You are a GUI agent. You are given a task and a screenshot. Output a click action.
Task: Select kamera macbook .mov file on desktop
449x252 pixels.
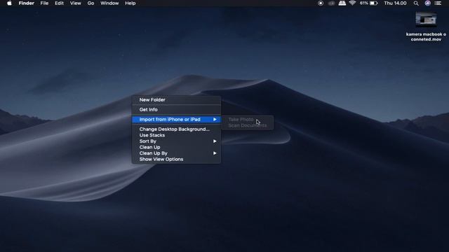tap(426, 27)
